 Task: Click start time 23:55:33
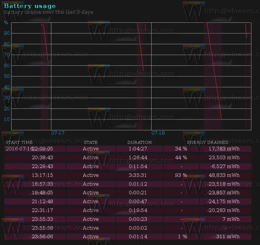tap(42, 219)
